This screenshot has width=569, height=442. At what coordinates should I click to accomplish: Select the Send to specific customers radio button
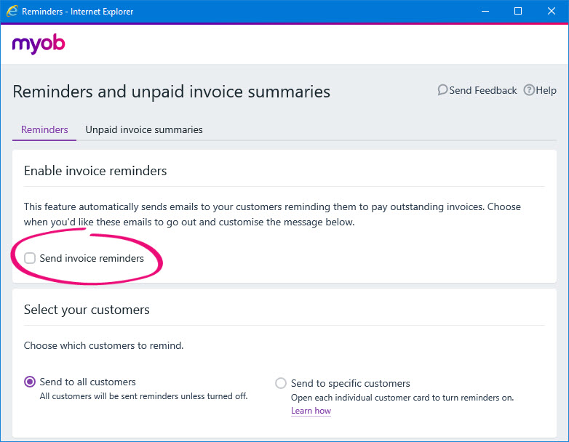[281, 383]
